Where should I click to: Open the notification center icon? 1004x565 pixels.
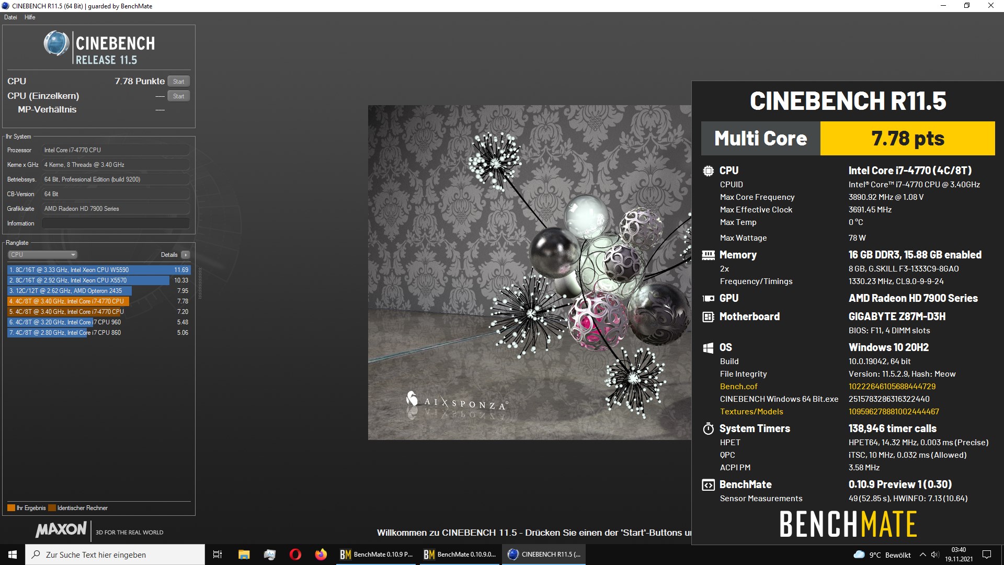point(987,555)
